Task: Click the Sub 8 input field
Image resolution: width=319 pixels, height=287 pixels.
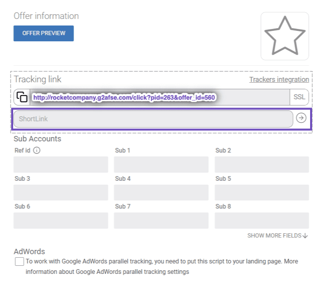Action: coord(261,220)
